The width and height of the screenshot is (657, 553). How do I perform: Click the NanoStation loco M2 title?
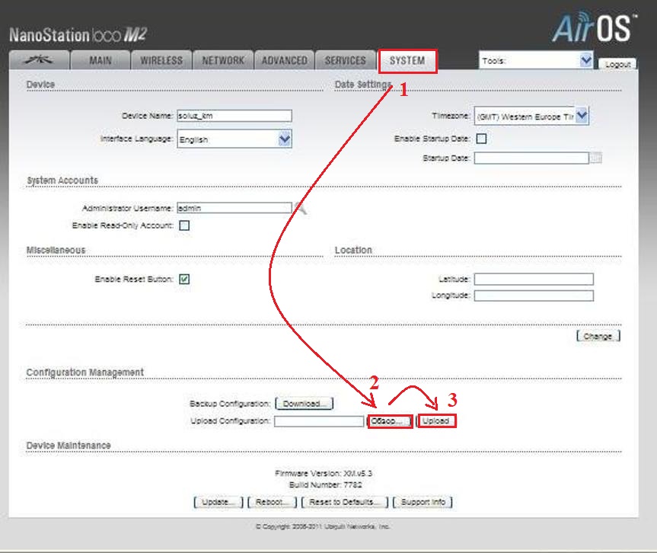click(78, 35)
